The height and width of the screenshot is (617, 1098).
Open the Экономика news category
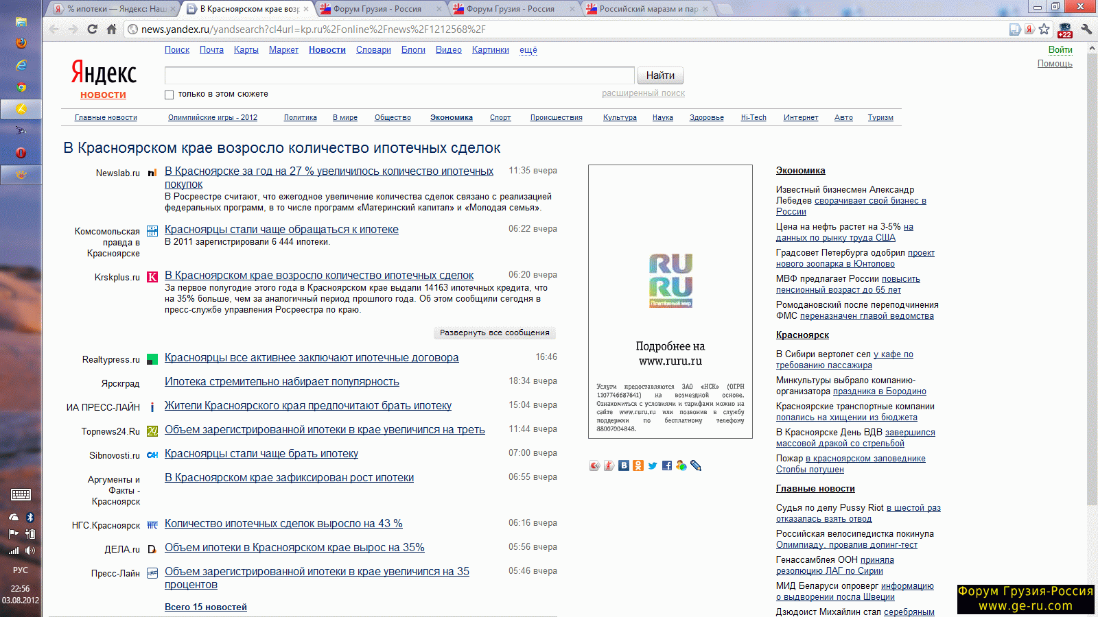click(452, 117)
